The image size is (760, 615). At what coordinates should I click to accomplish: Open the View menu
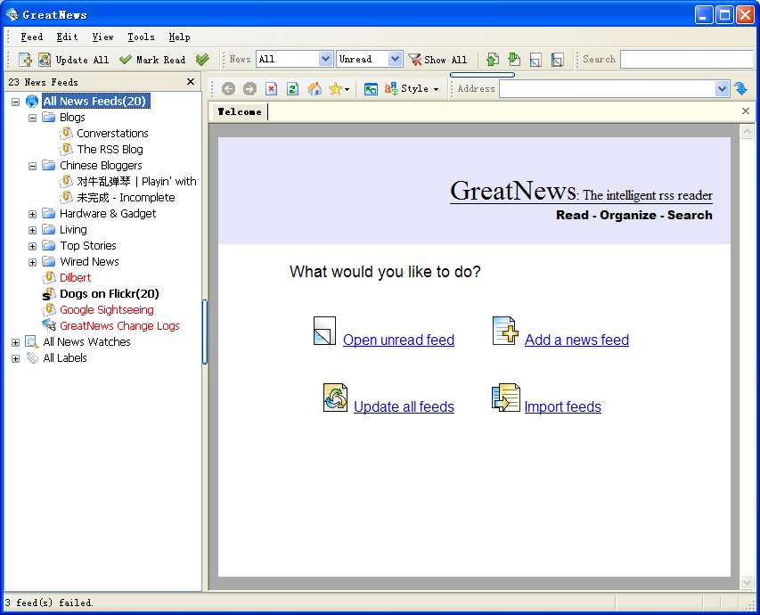tap(102, 37)
